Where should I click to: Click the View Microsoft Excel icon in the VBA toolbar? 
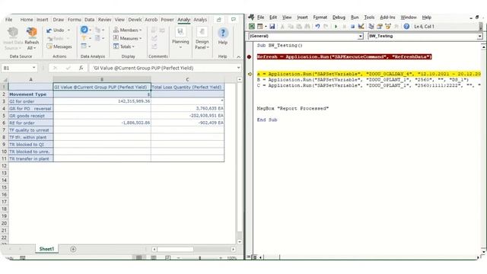point(252,27)
